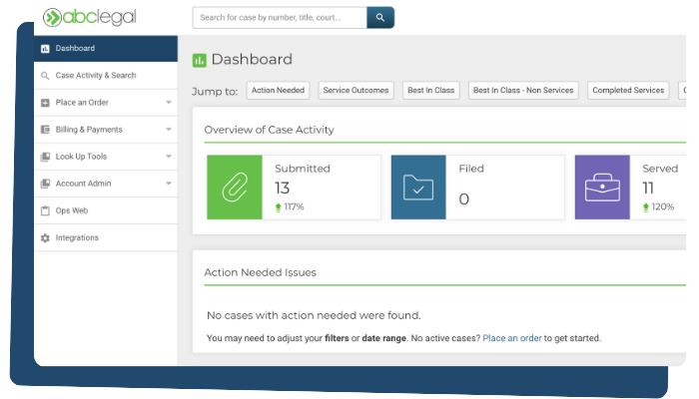Follow the Place an order link
Viewport: 699px width, 399px height.
coord(511,338)
